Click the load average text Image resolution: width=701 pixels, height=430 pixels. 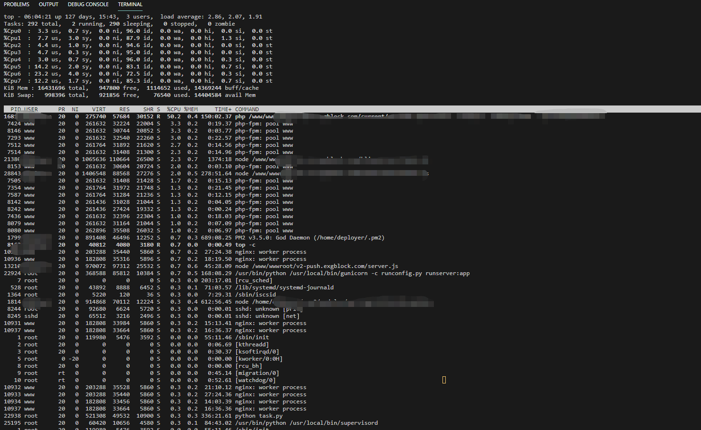pyautogui.click(x=211, y=17)
